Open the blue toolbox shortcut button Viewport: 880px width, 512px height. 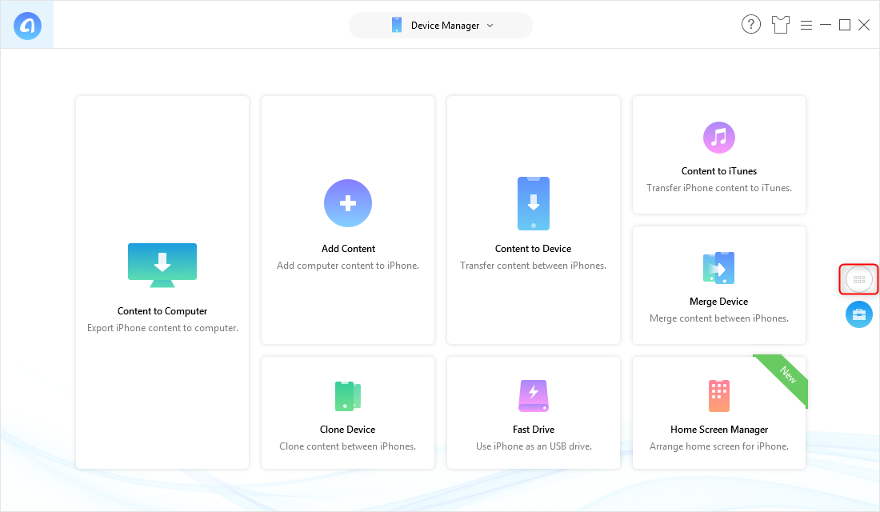(859, 314)
